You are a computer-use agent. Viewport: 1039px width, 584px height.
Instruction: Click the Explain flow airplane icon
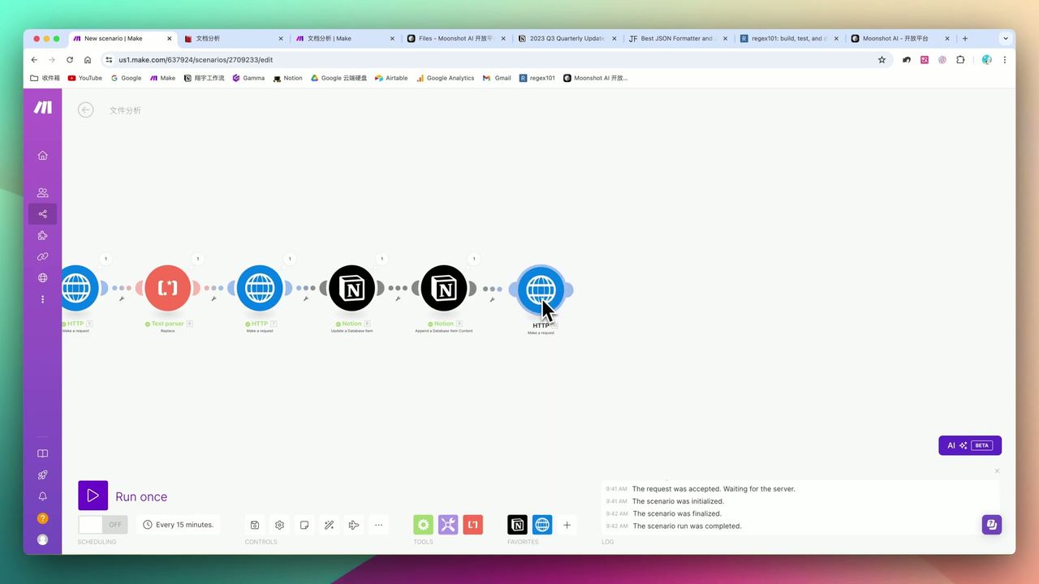pos(354,525)
